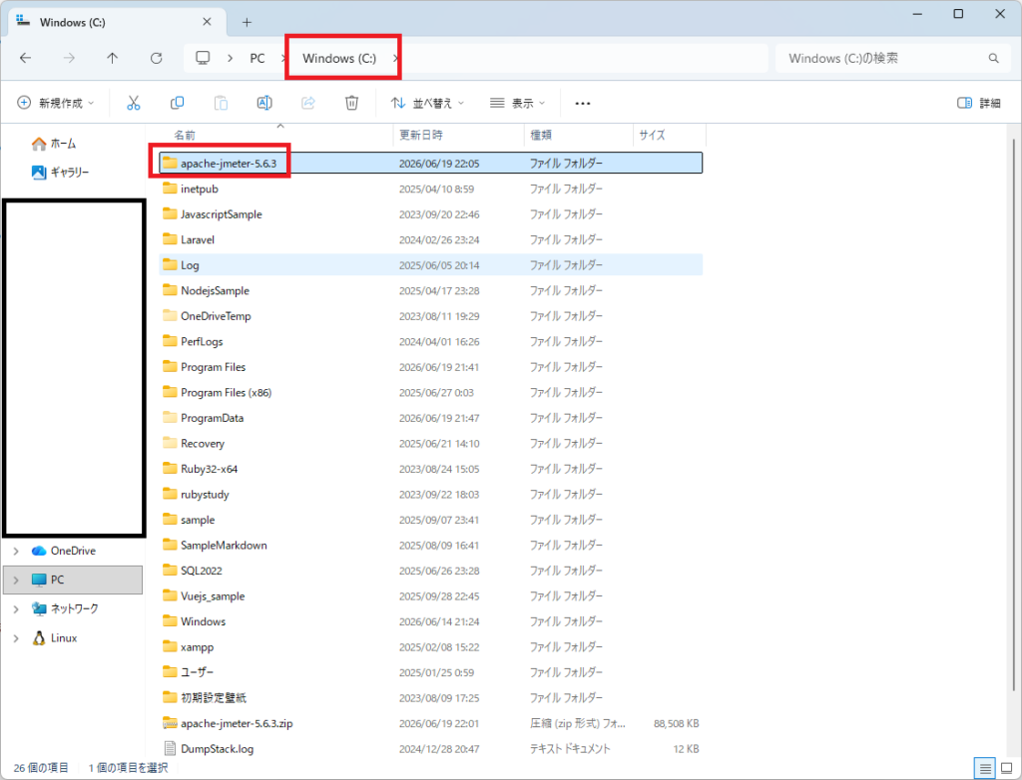Screen dimensions: 1022x780
Task: Open Gallery (ギャラリー) in the navigation pane
Action: [61, 172]
